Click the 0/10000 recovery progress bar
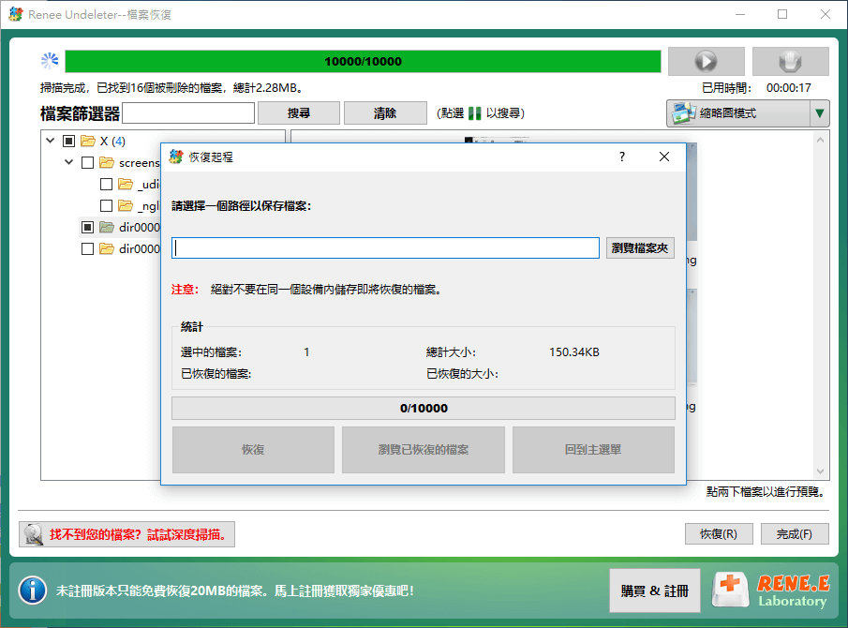This screenshot has height=628, width=848. pos(424,409)
